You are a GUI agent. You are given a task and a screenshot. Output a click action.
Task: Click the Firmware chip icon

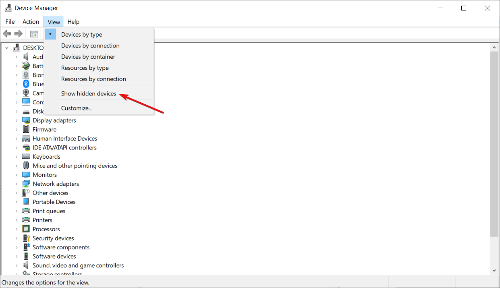tap(26, 129)
